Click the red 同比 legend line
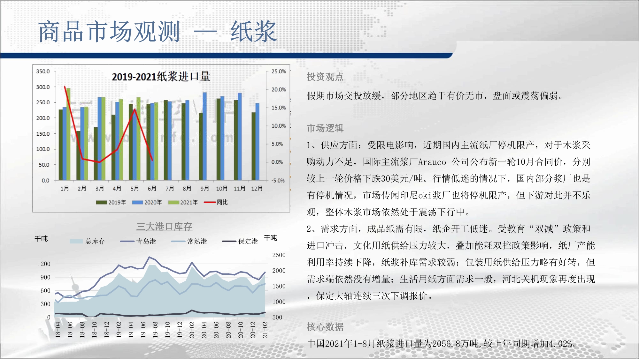 (210, 202)
